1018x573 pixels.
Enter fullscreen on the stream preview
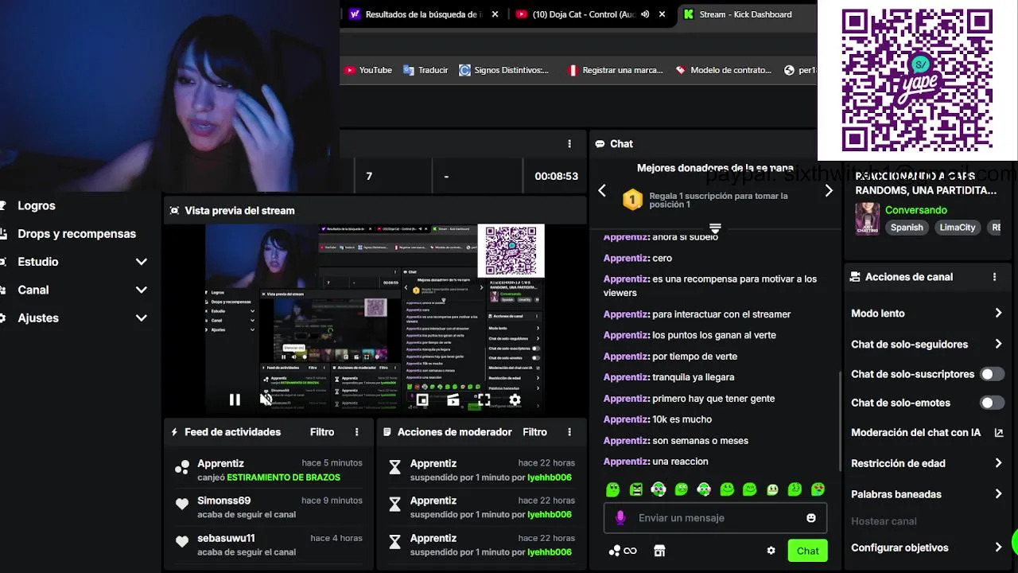[484, 400]
